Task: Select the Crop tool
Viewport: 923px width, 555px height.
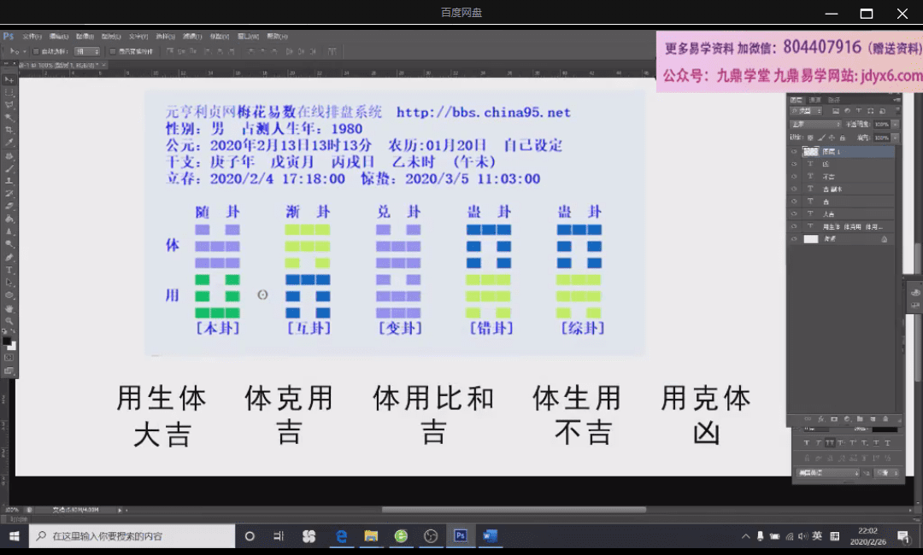Action: [9, 129]
